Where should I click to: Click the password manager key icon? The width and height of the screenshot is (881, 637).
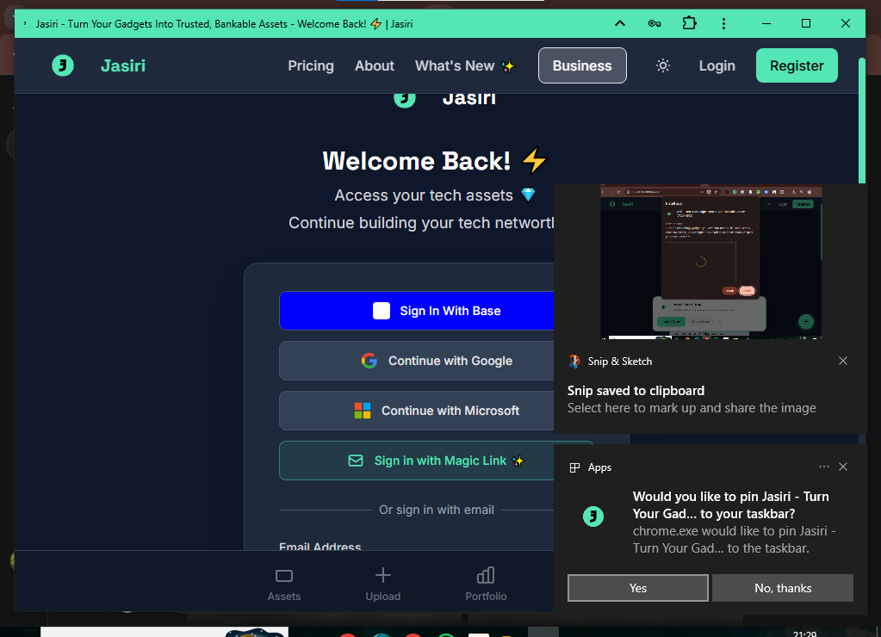pos(655,23)
